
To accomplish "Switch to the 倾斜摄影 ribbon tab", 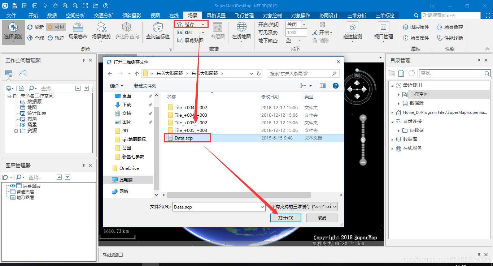I will click(132, 16).
